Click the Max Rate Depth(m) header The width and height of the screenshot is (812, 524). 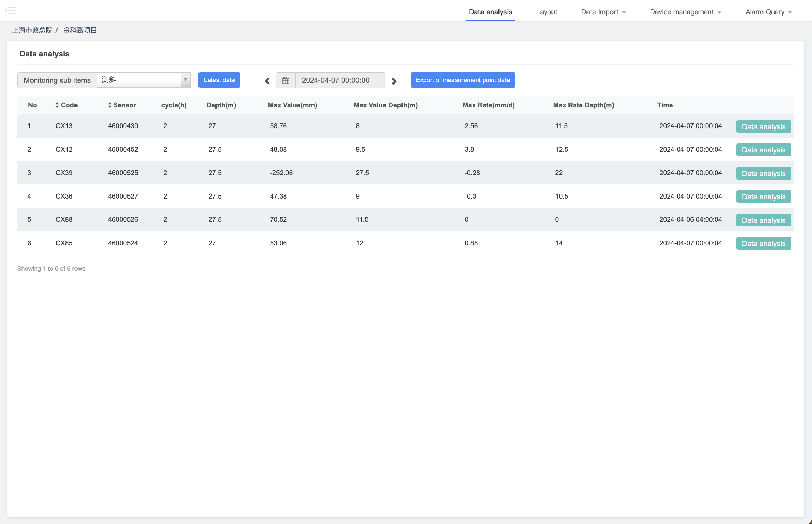[x=583, y=105]
